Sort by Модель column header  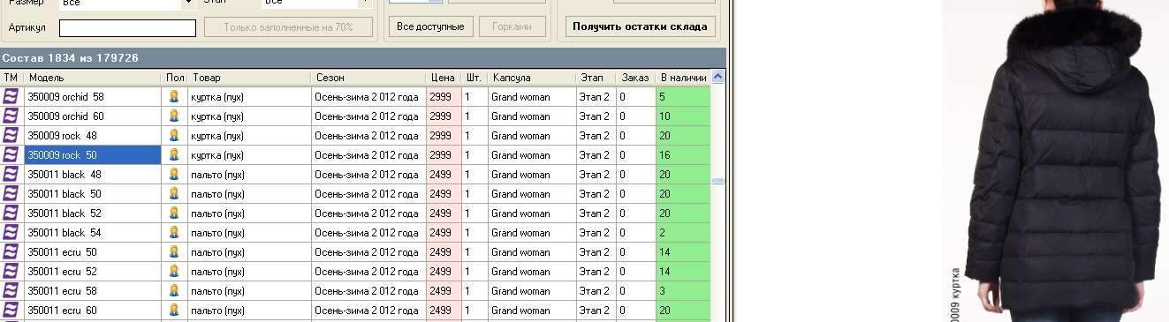click(93, 78)
